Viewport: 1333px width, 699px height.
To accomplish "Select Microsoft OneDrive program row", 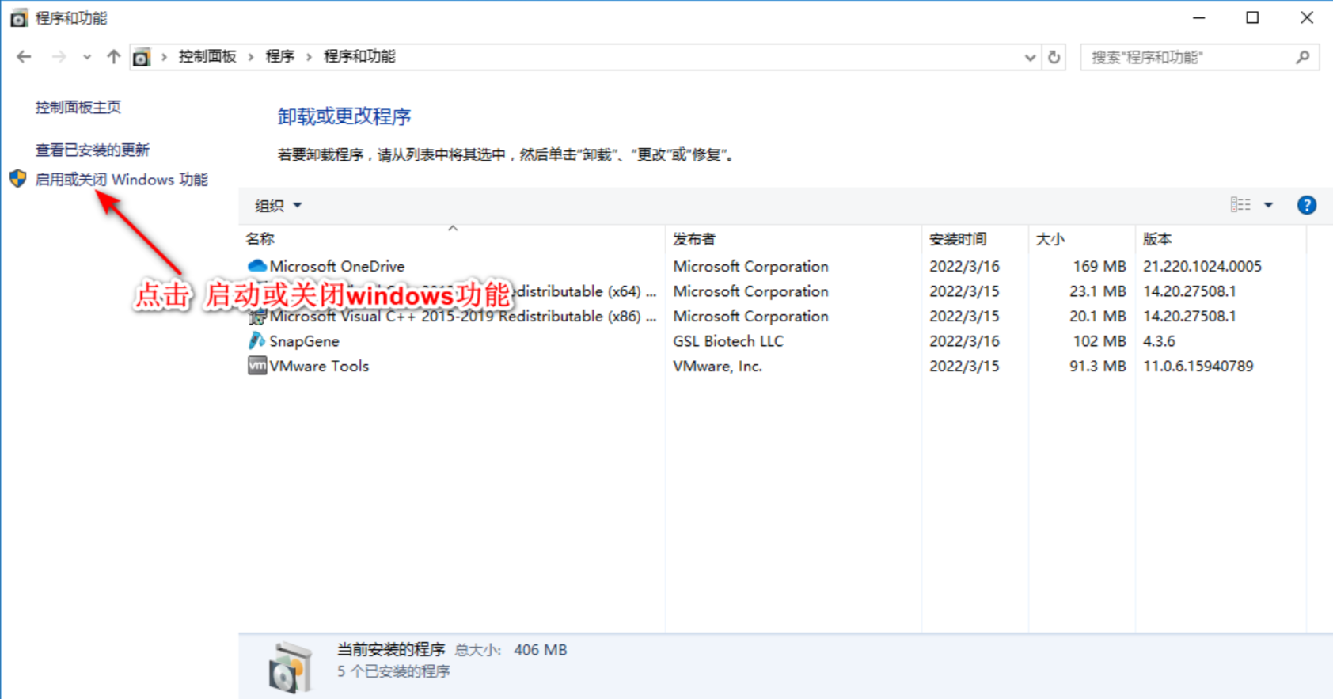I will [x=772, y=267].
